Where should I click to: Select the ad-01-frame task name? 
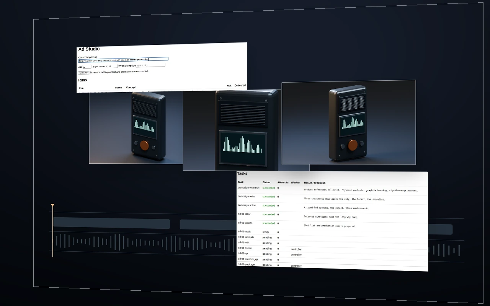coord(245,248)
